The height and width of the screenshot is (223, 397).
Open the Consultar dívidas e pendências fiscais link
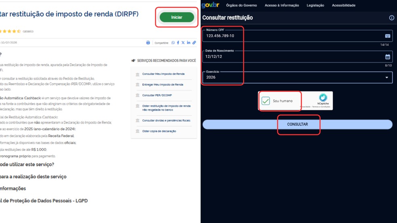coord(166,120)
